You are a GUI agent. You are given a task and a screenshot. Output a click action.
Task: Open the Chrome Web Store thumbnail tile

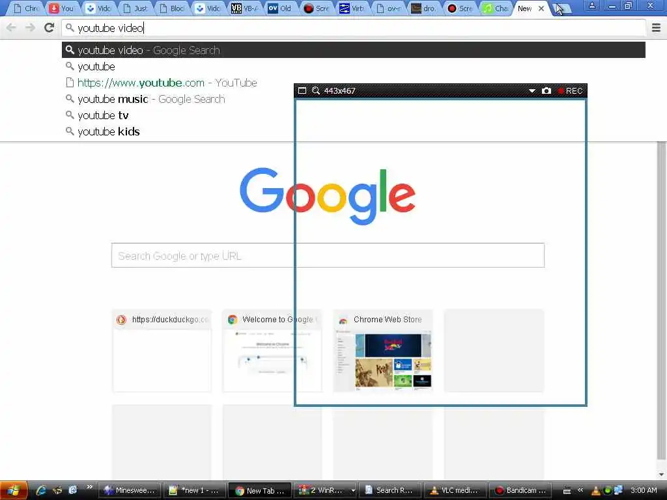[x=383, y=351]
